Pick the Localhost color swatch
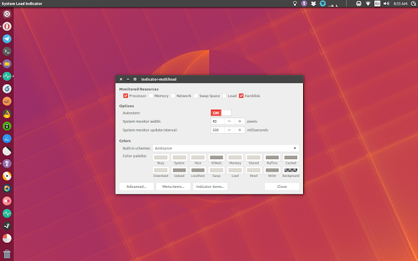418x261 pixels. tap(198, 170)
